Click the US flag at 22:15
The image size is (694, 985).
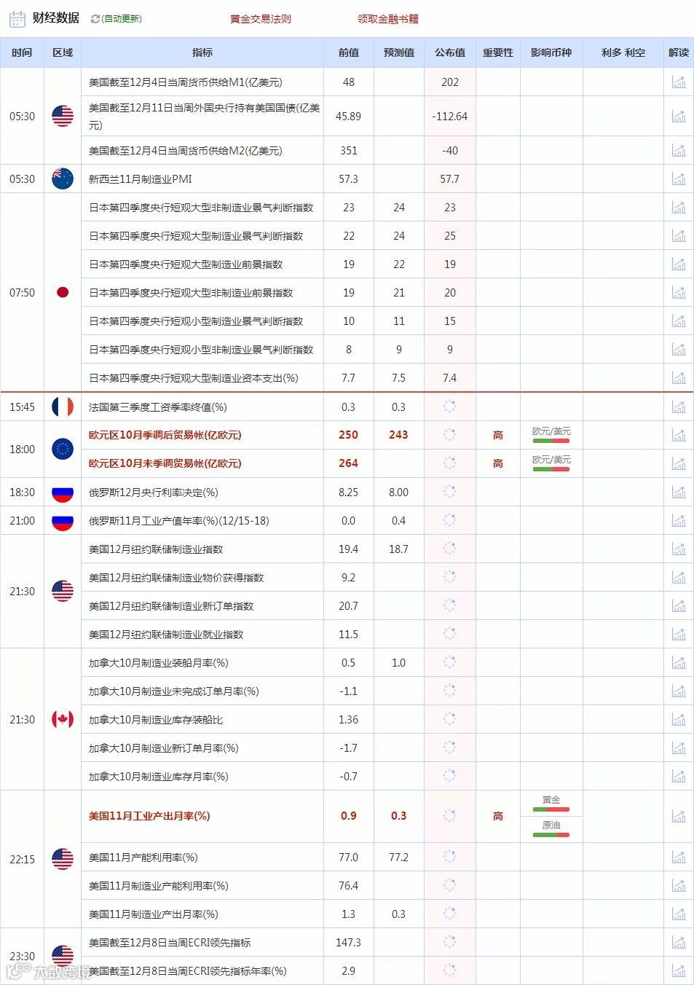[63, 859]
